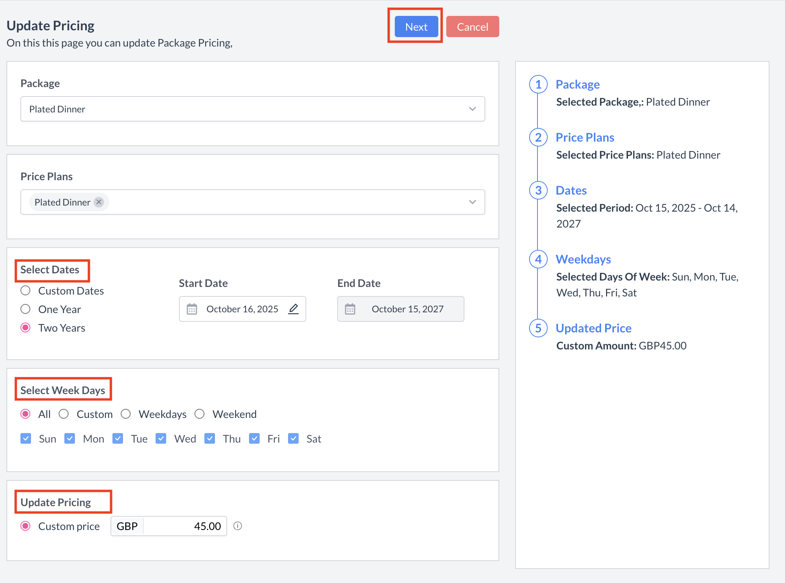
Task: Expand the Price Plans dropdown arrow
Action: 472,202
